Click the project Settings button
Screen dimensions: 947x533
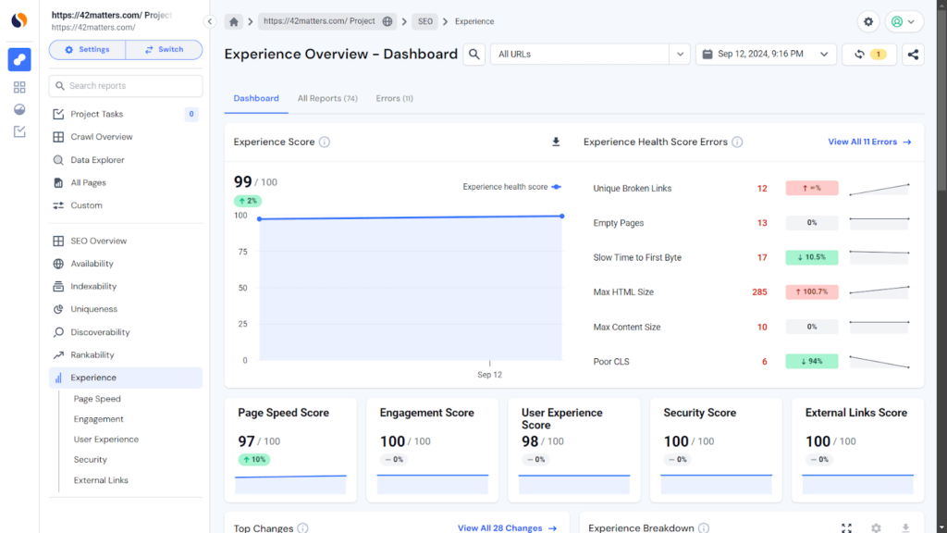tap(87, 50)
